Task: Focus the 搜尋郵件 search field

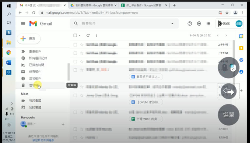Action: coord(124,24)
